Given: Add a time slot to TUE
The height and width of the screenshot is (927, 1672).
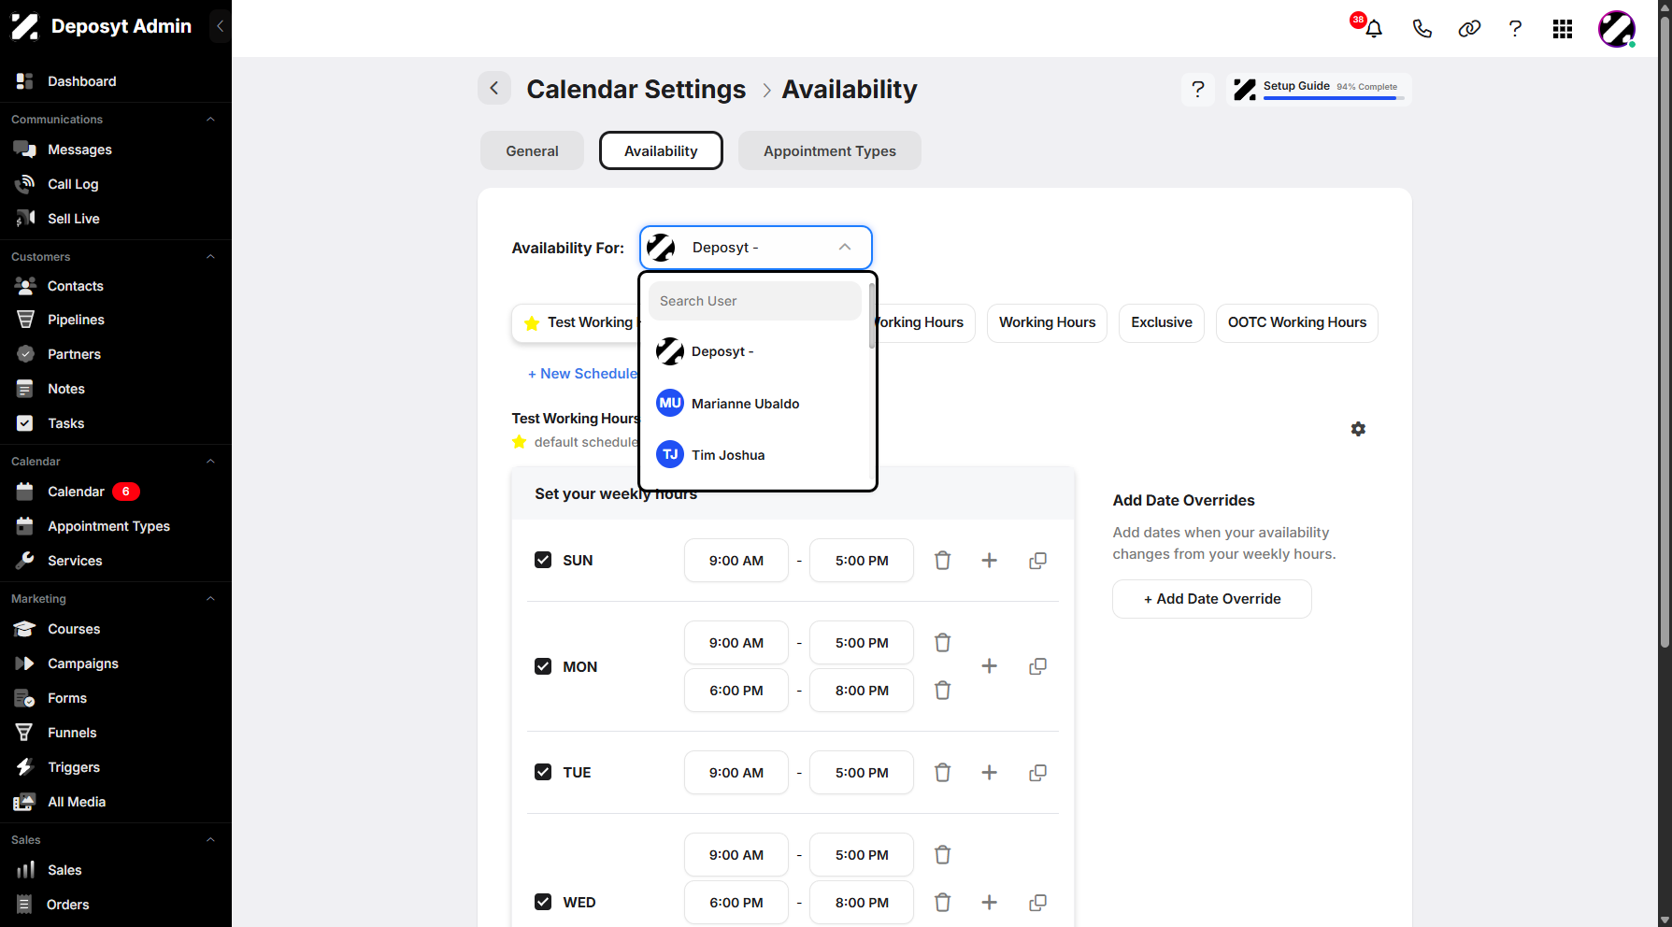Looking at the screenshot, I should click(990, 773).
